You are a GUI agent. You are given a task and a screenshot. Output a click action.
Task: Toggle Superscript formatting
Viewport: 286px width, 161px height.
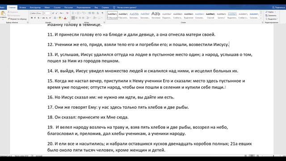click(x=50, y=18)
